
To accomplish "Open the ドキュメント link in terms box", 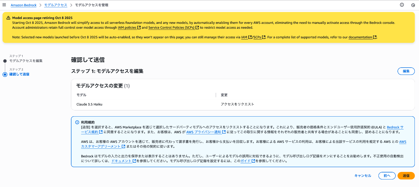I will (123, 161).
